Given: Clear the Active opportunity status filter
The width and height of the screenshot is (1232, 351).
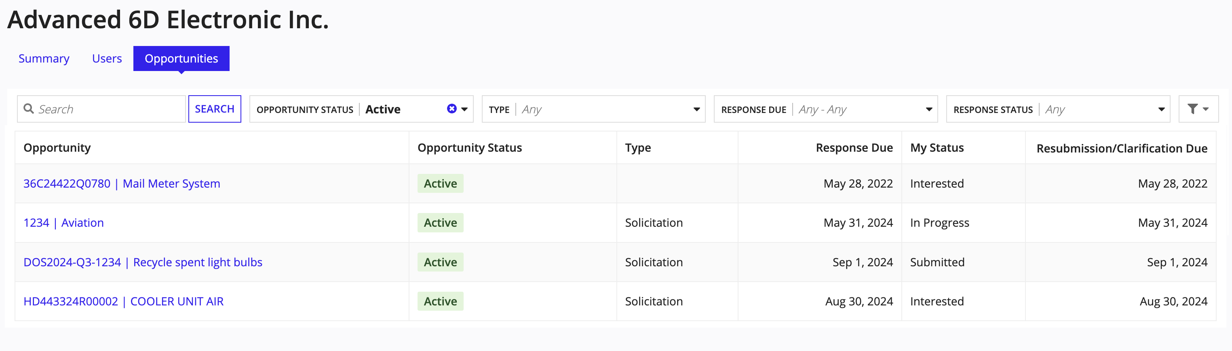Looking at the screenshot, I should [x=451, y=109].
